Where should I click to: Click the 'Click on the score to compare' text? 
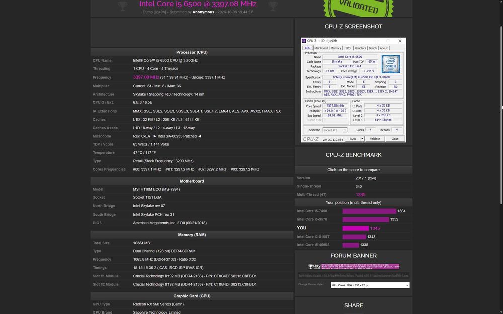click(354, 170)
